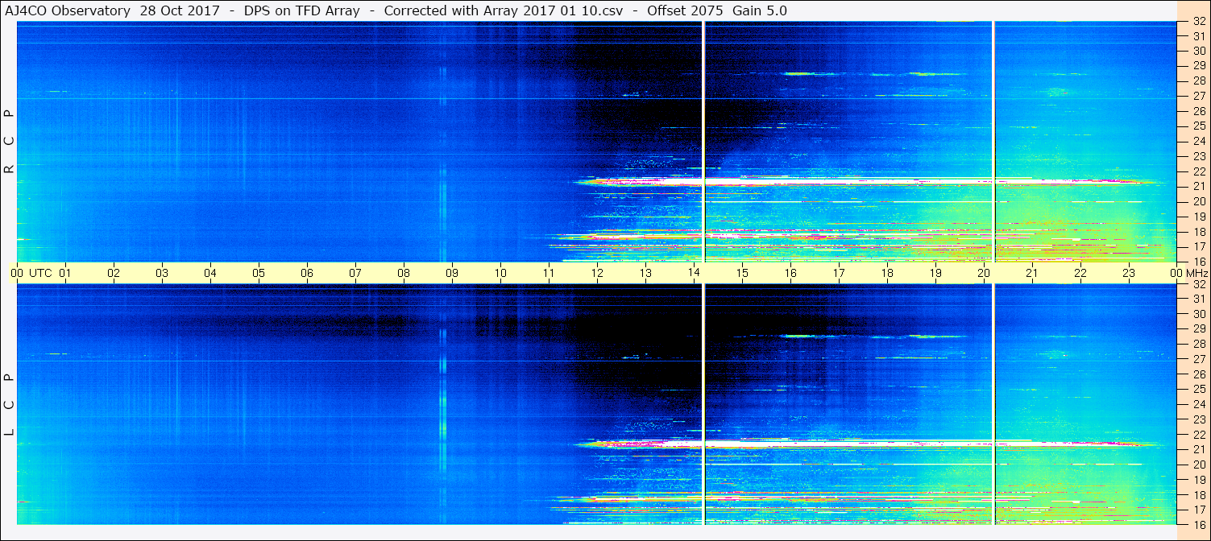Choose the 08 hour label on UTC axis

404,273
